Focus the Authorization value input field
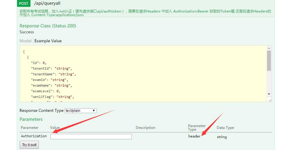The image size is (293, 150). click(x=91, y=137)
